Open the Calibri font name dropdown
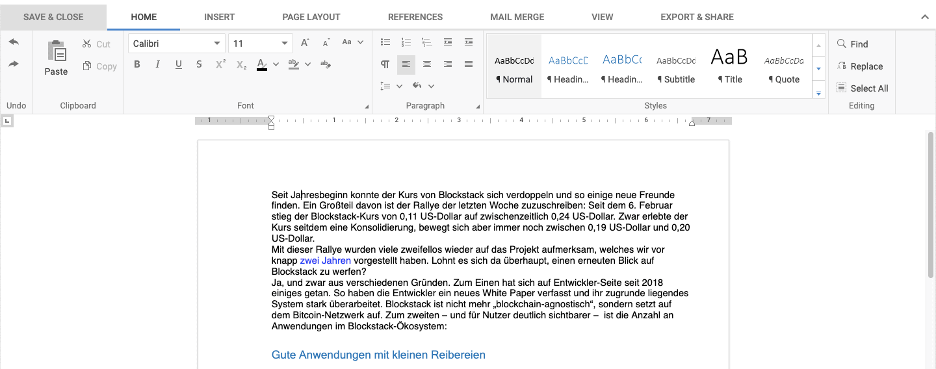 coord(217,44)
